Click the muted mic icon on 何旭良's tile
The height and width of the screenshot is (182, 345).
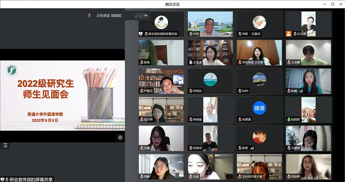pos(190,91)
